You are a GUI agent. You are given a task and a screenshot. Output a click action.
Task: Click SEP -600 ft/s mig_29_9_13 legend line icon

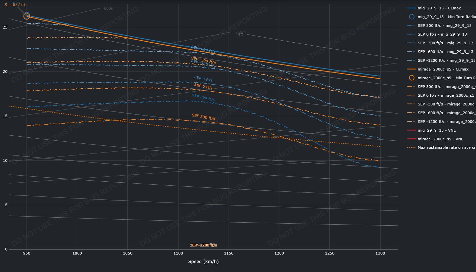412,52
